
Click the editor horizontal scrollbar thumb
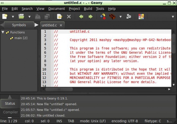point(59,89)
